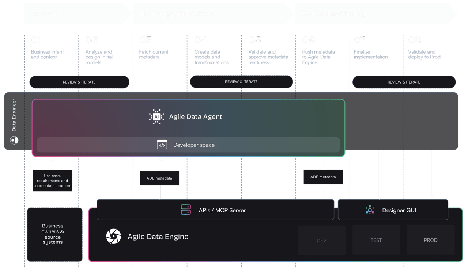Image resolution: width=468 pixels, height=269 pixels.
Task: Click the server icon next to APIs / MCP Server
Action: pyautogui.click(x=186, y=210)
